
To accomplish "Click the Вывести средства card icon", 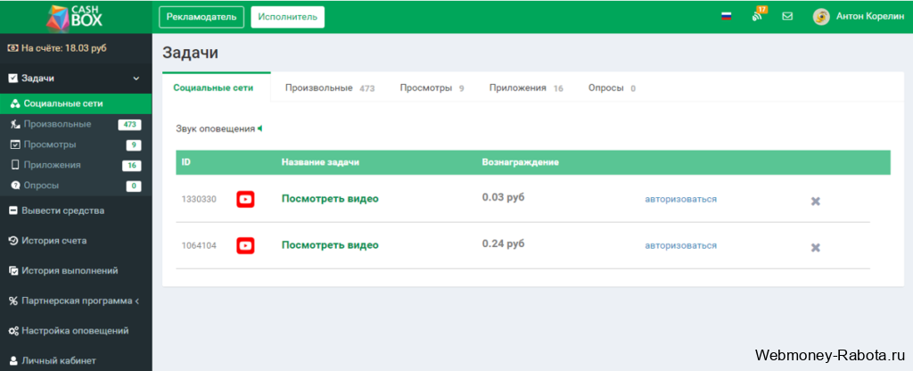I will coord(12,210).
